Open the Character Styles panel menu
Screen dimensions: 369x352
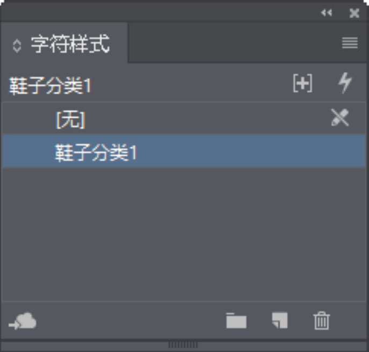click(350, 43)
